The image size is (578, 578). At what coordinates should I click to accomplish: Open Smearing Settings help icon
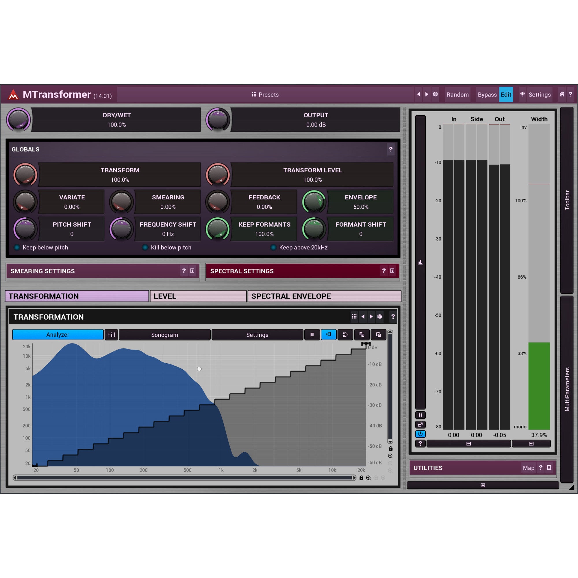[184, 271]
